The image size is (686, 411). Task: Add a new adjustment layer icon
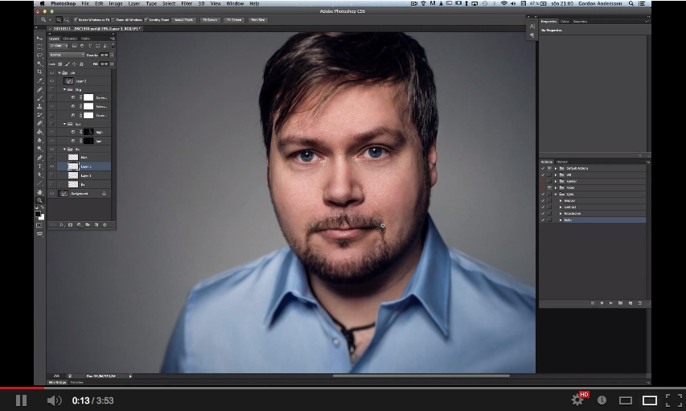[79, 224]
